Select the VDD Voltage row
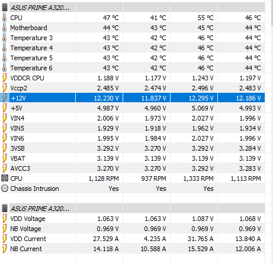Image resolution: width=273 pixels, height=263 pixels. (x=132, y=219)
